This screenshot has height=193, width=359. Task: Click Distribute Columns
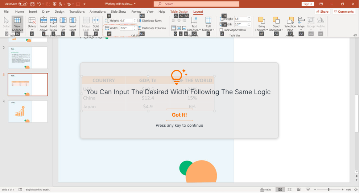coord(152,28)
